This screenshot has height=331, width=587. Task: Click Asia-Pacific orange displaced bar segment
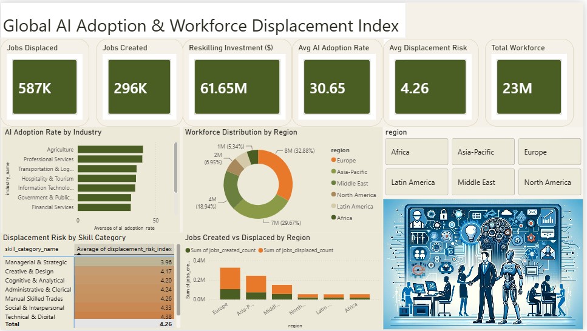tap(256, 284)
